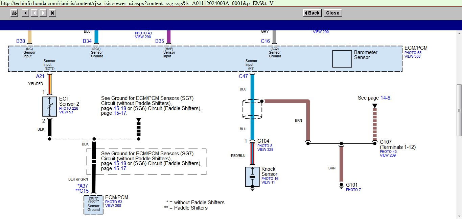Open PHOTO 7 link for ground G101

point(353,190)
